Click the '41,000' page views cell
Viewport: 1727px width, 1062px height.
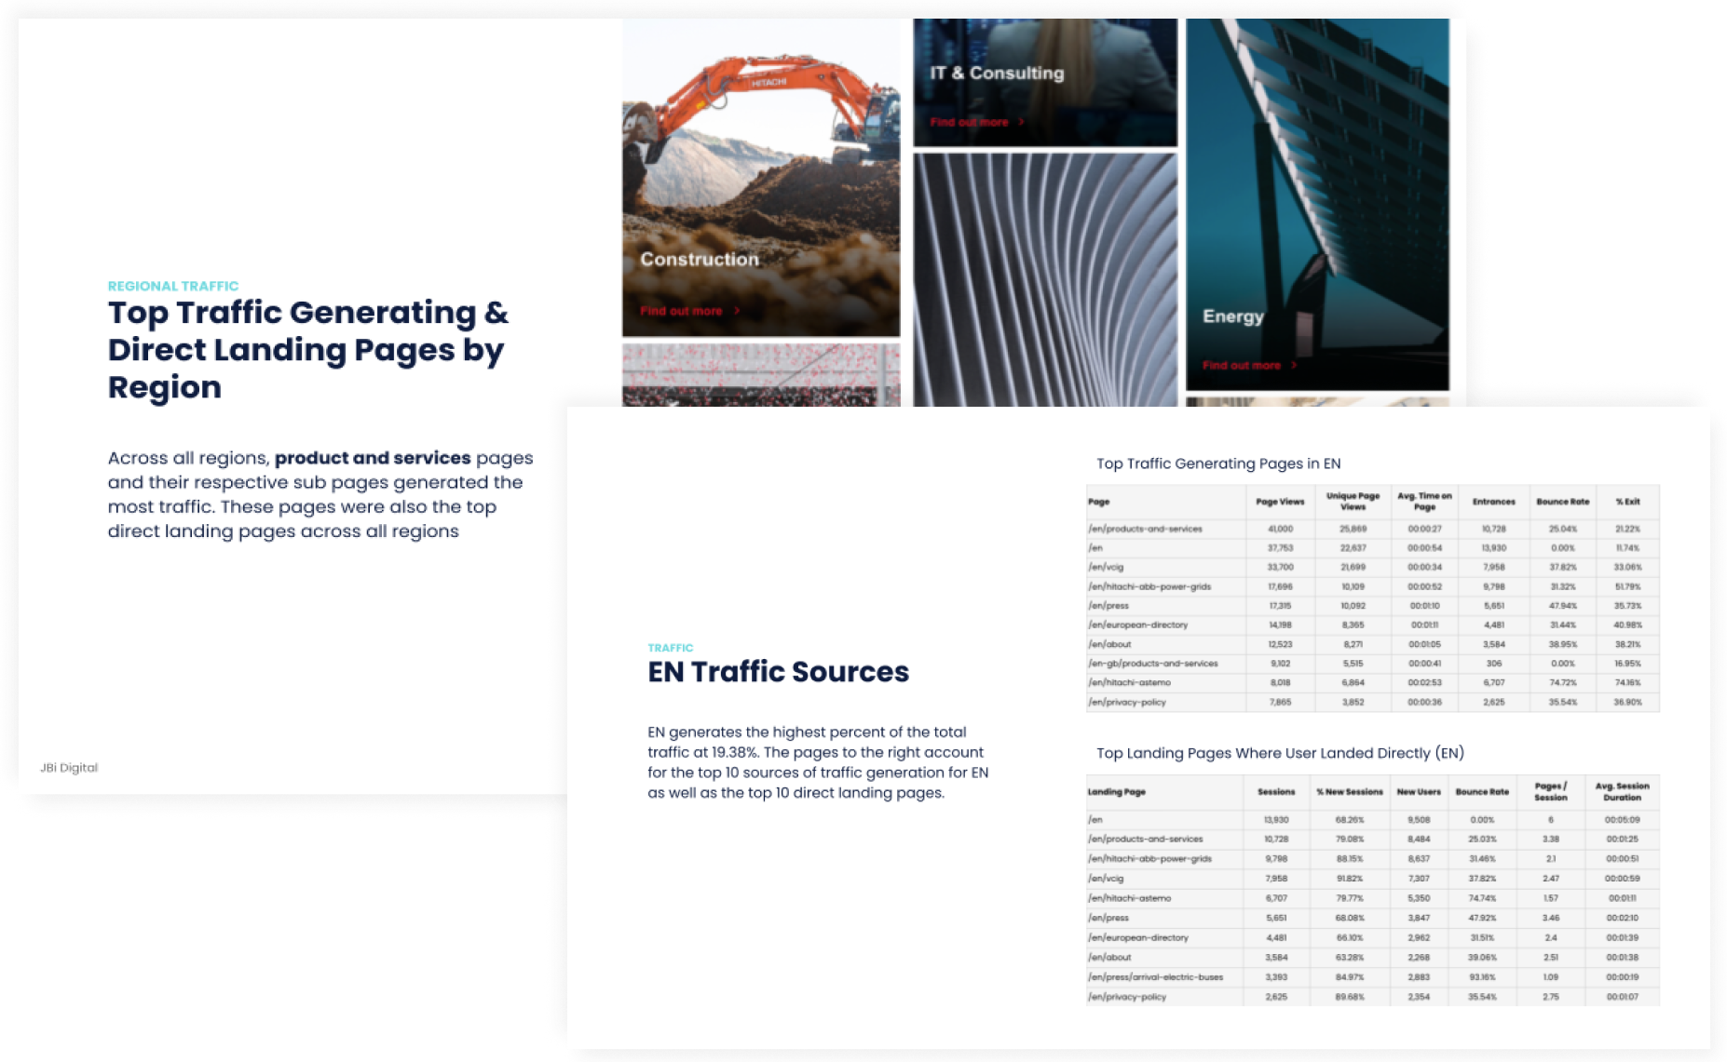tap(1280, 529)
